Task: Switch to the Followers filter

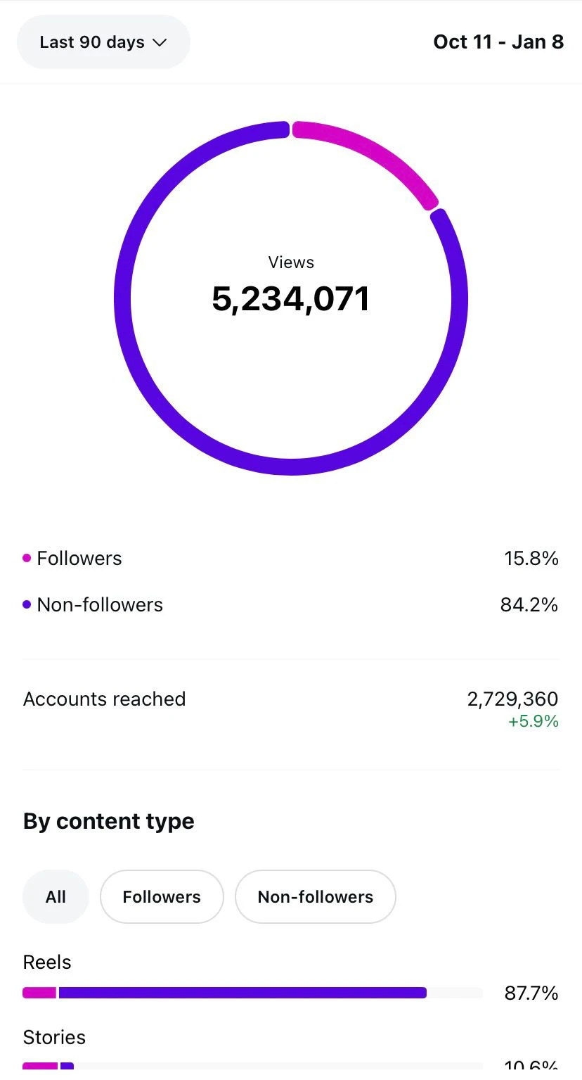Action: click(x=161, y=896)
